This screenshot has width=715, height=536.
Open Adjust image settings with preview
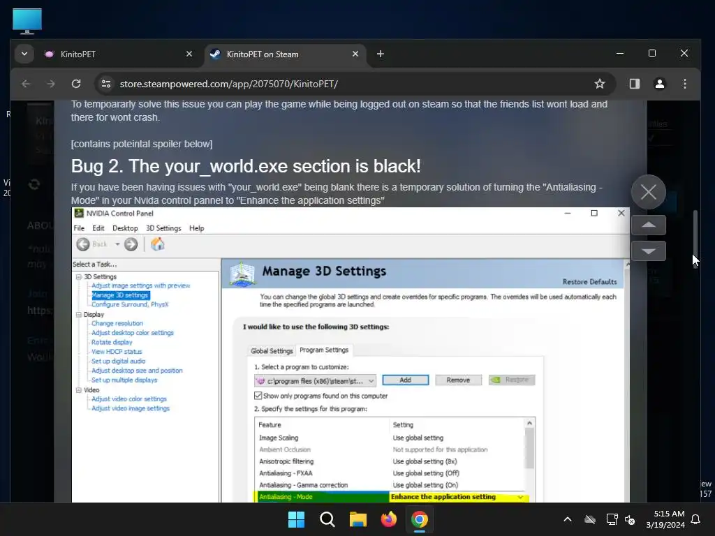141,285
